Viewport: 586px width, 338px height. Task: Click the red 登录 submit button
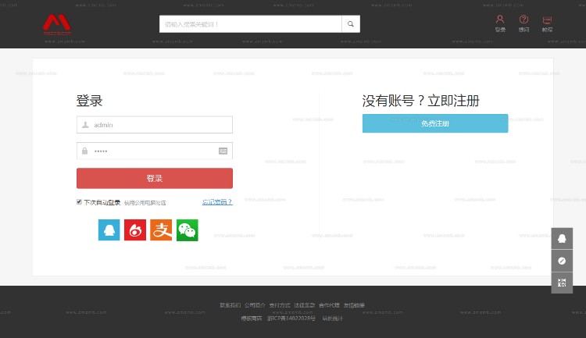pyautogui.click(x=155, y=178)
